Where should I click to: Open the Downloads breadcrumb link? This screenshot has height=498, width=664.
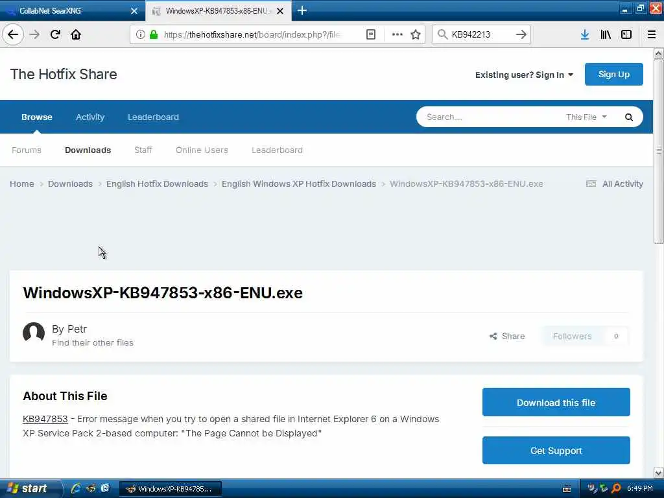coord(70,184)
